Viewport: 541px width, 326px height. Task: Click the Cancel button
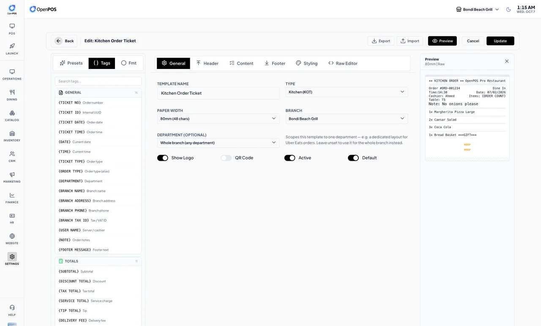(473, 41)
